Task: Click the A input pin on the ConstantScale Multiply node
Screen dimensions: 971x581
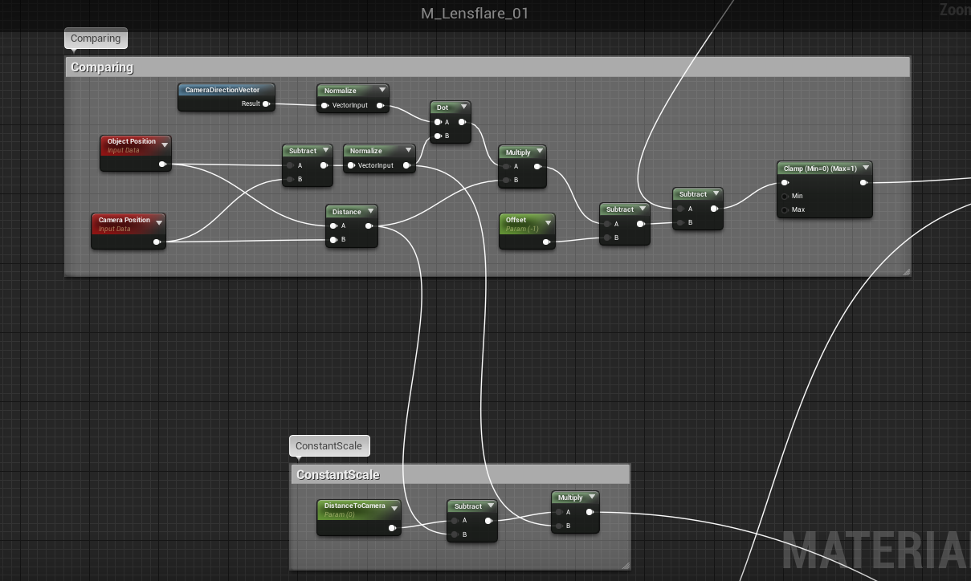Action: pos(557,511)
